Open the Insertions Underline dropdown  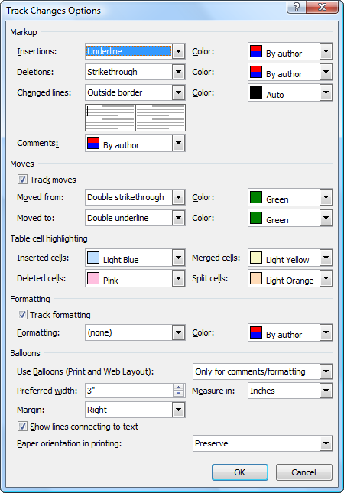(178, 51)
